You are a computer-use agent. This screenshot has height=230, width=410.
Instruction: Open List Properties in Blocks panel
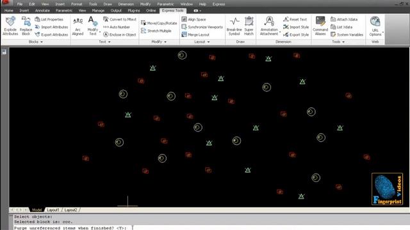coord(49,19)
